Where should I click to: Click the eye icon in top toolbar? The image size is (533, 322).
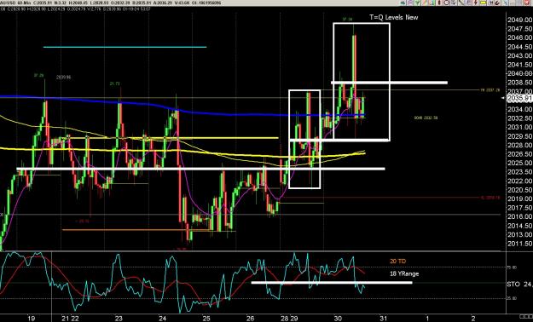pyautogui.click(x=403, y=3)
